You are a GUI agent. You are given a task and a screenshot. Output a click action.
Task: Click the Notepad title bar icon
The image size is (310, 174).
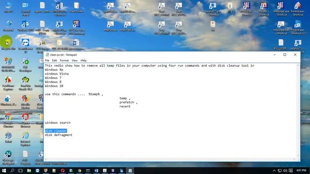pyautogui.click(x=47, y=55)
